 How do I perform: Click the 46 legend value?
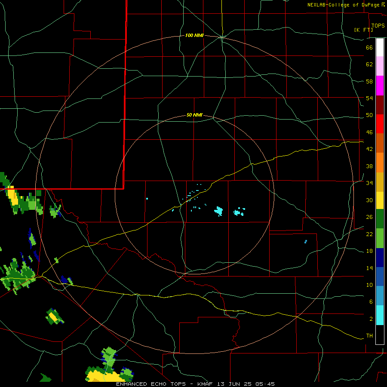pyautogui.click(x=369, y=132)
